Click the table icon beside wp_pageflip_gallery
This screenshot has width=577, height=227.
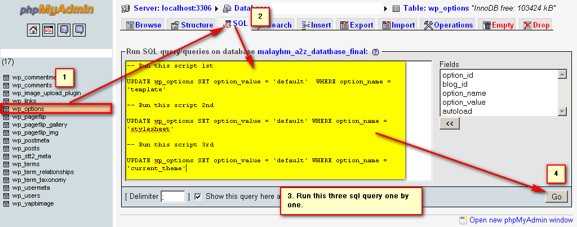pos(6,124)
